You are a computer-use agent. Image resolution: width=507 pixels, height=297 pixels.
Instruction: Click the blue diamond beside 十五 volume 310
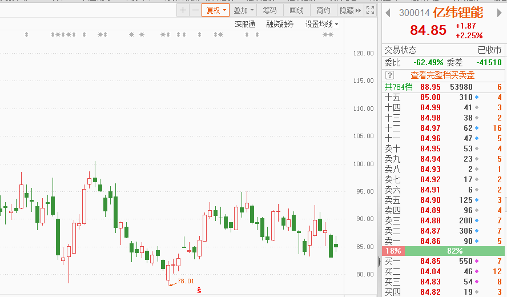pyautogui.click(x=477, y=98)
